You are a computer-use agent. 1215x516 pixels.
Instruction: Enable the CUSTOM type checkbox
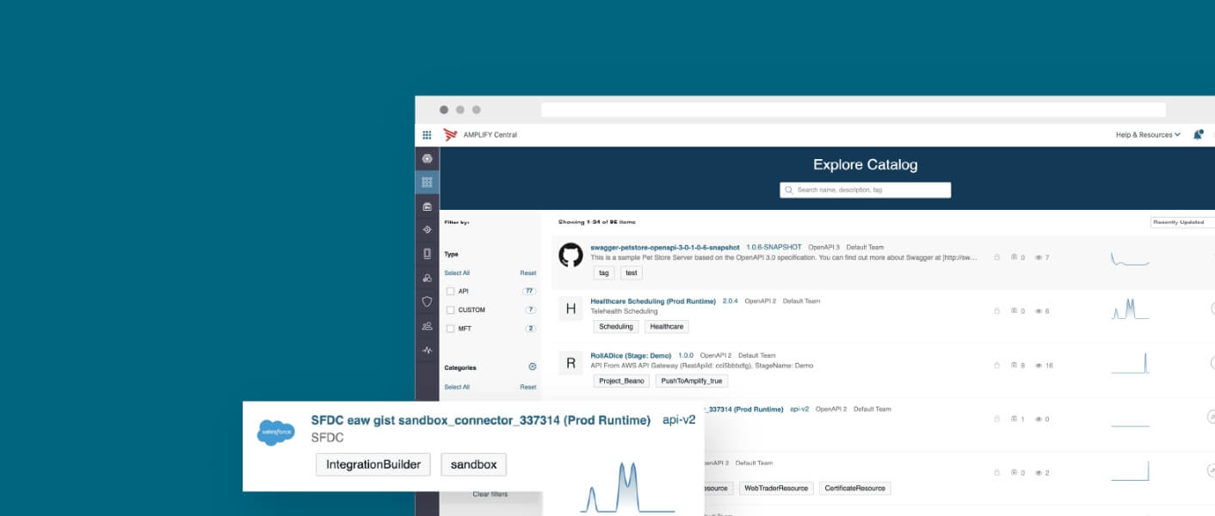coord(450,310)
